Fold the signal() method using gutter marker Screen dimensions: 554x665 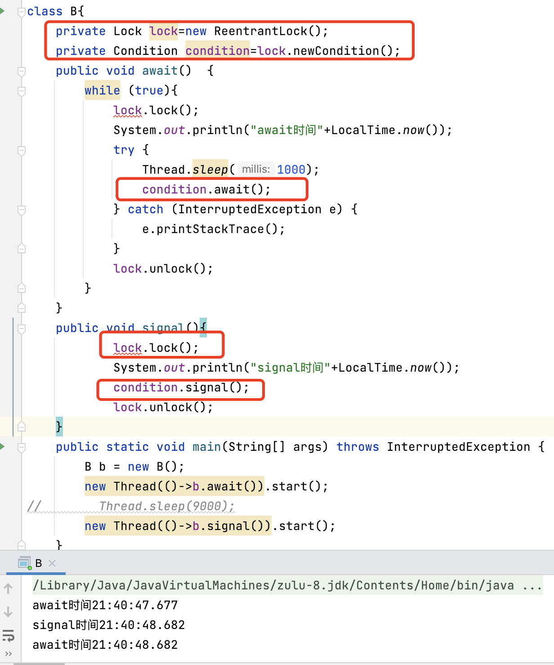pyautogui.click(x=21, y=329)
